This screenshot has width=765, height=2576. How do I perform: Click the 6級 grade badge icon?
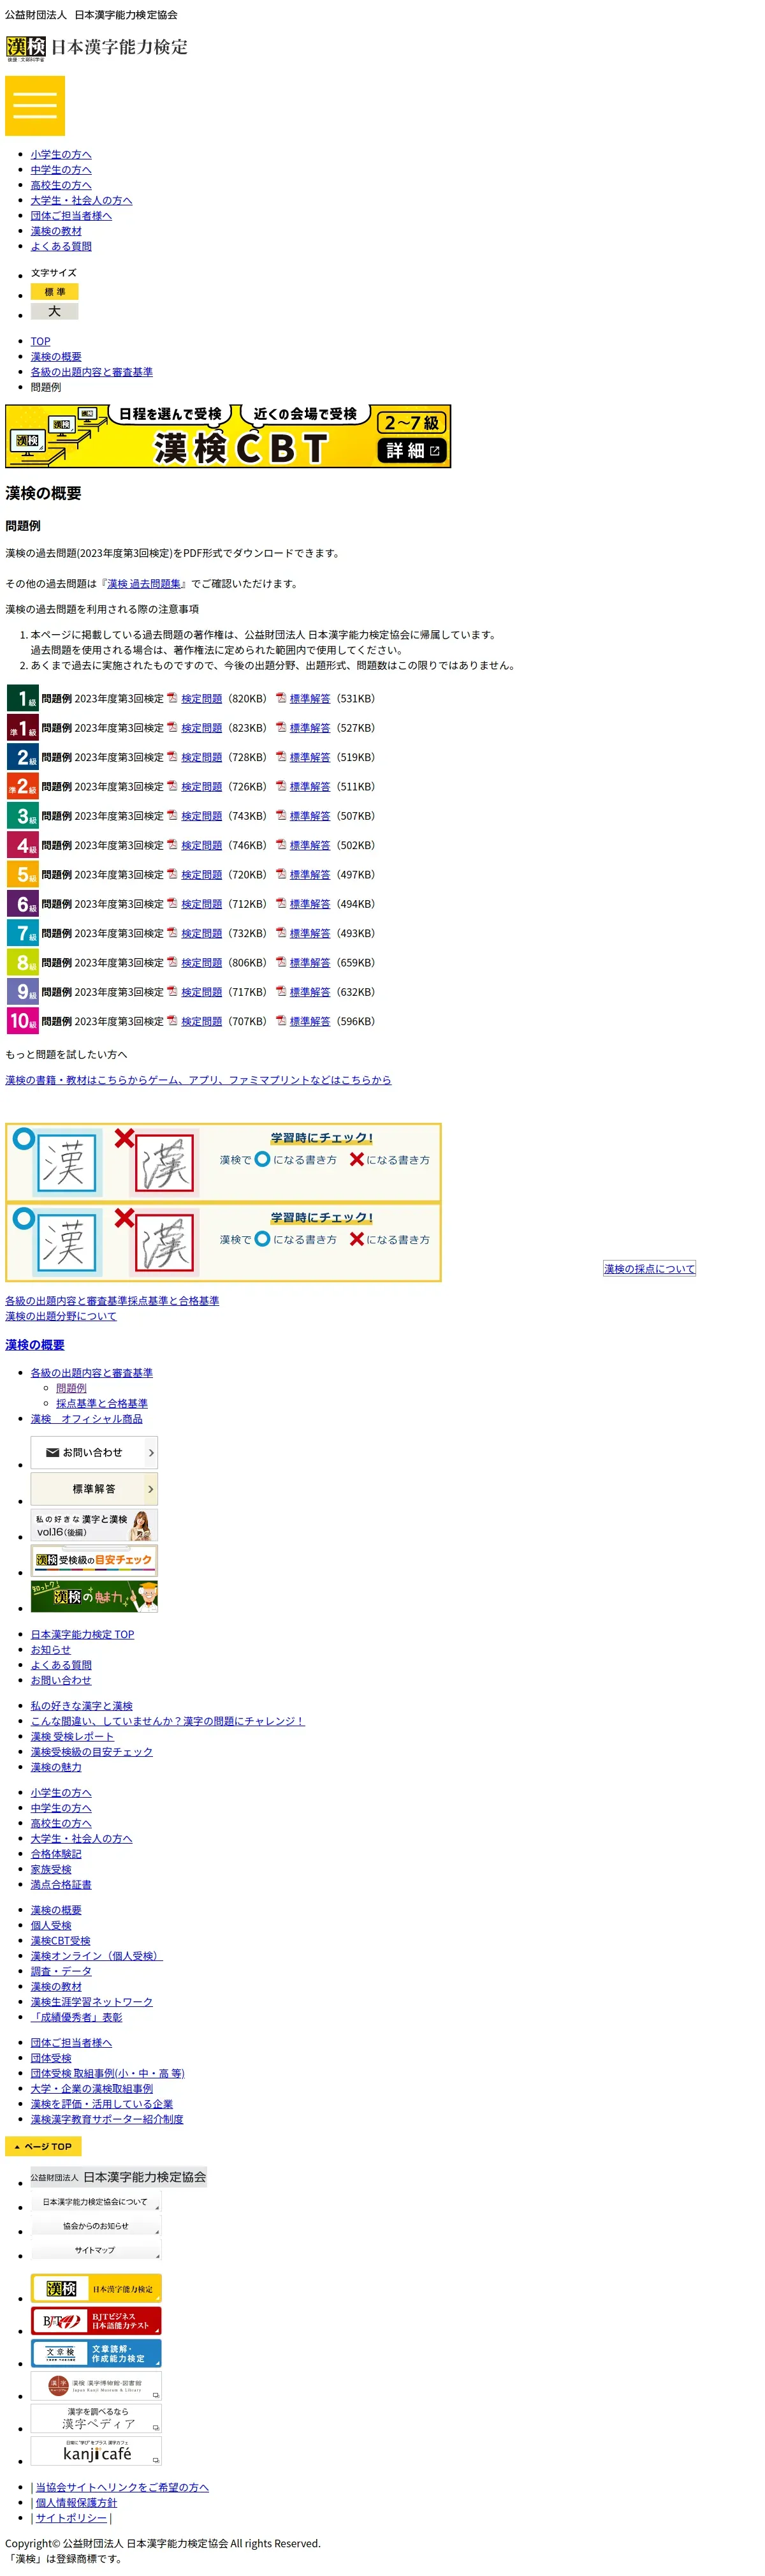tap(22, 904)
